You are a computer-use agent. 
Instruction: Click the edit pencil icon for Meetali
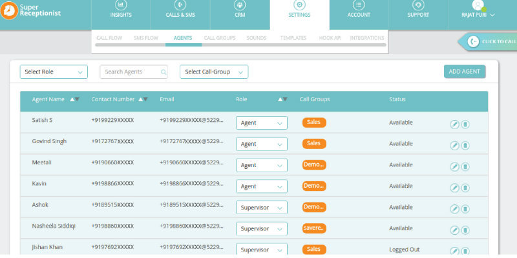pyautogui.click(x=454, y=167)
